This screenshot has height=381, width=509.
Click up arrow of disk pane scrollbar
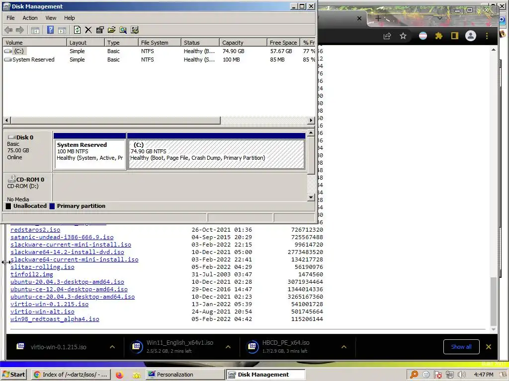(311, 133)
